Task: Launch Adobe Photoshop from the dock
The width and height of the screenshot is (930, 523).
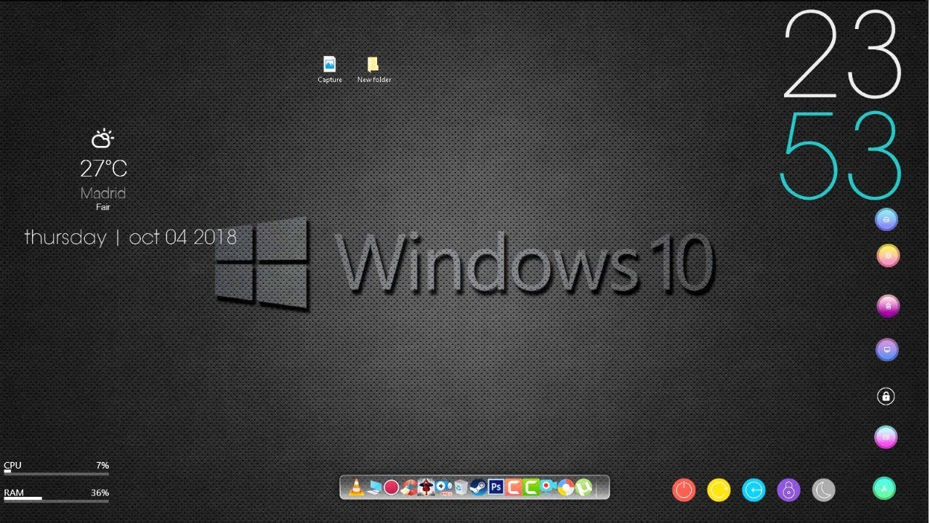Action: coord(496,487)
